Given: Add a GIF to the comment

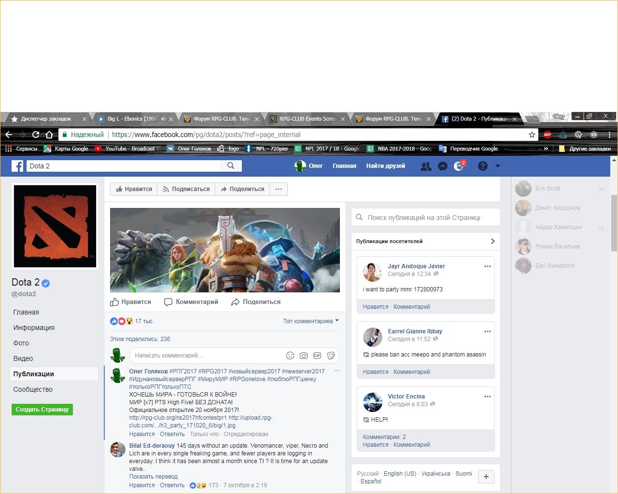Looking at the screenshot, I should point(317,356).
